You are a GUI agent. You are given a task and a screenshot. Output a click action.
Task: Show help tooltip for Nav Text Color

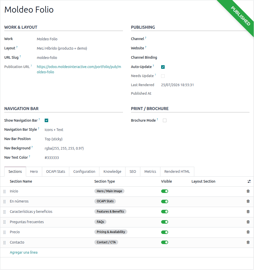(x=29, y=156)
